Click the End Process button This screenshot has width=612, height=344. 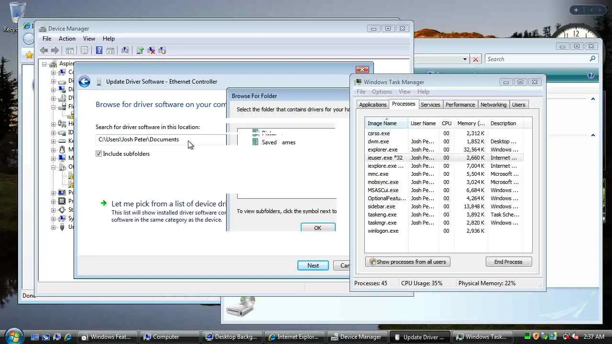(508, 262)
